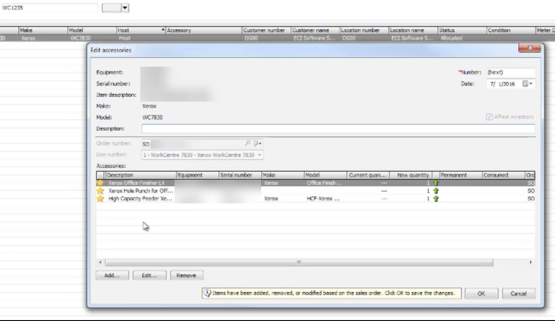Viewport: 555px width, 321px height.
Task: Click the horizontal scrollbar left arrow
Action: coord(100,263)
